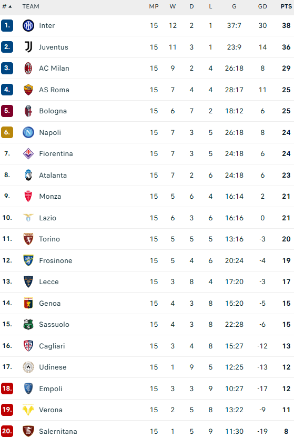Open the Verona yellow crest
The image size is (294, 437).
[28, 410]
